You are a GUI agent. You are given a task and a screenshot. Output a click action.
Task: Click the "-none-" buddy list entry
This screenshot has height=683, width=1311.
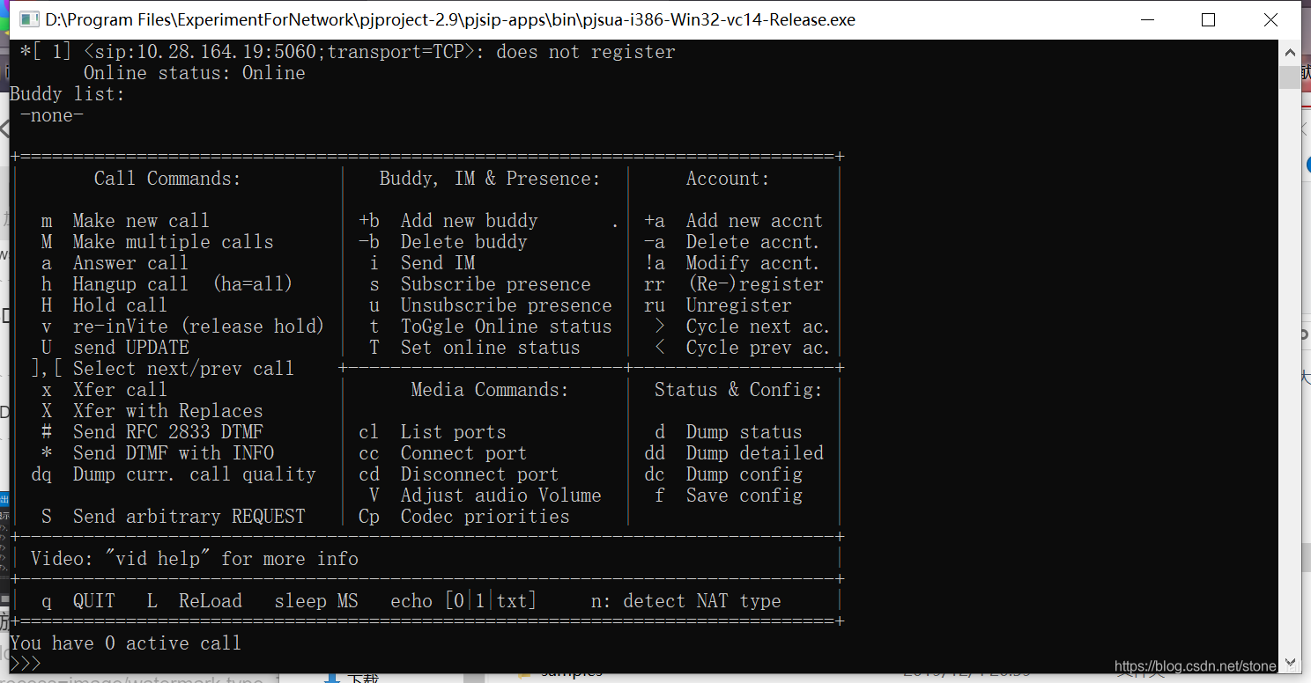tap(52, 115)
